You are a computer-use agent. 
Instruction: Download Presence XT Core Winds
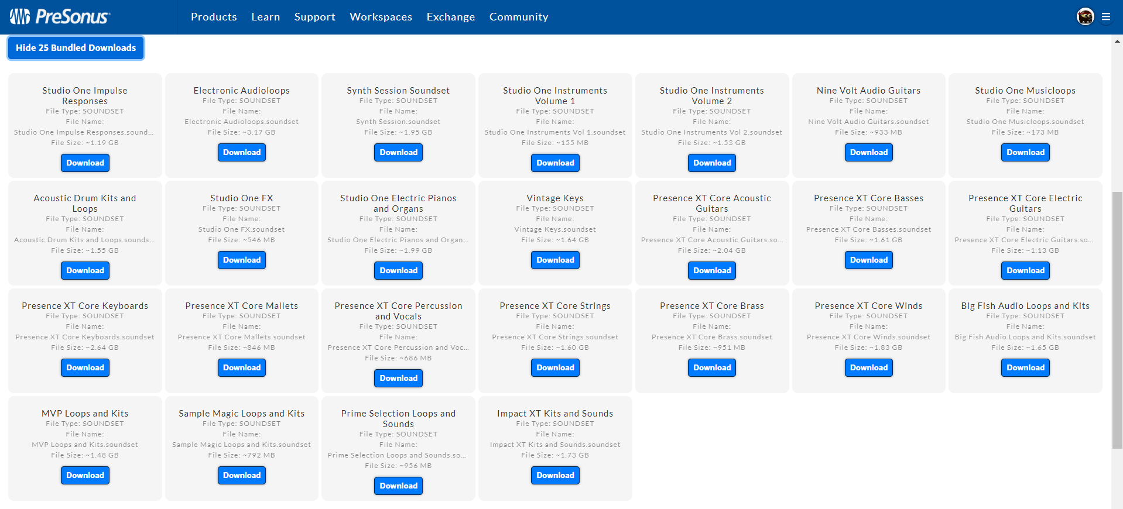click(x=869, y=367)
